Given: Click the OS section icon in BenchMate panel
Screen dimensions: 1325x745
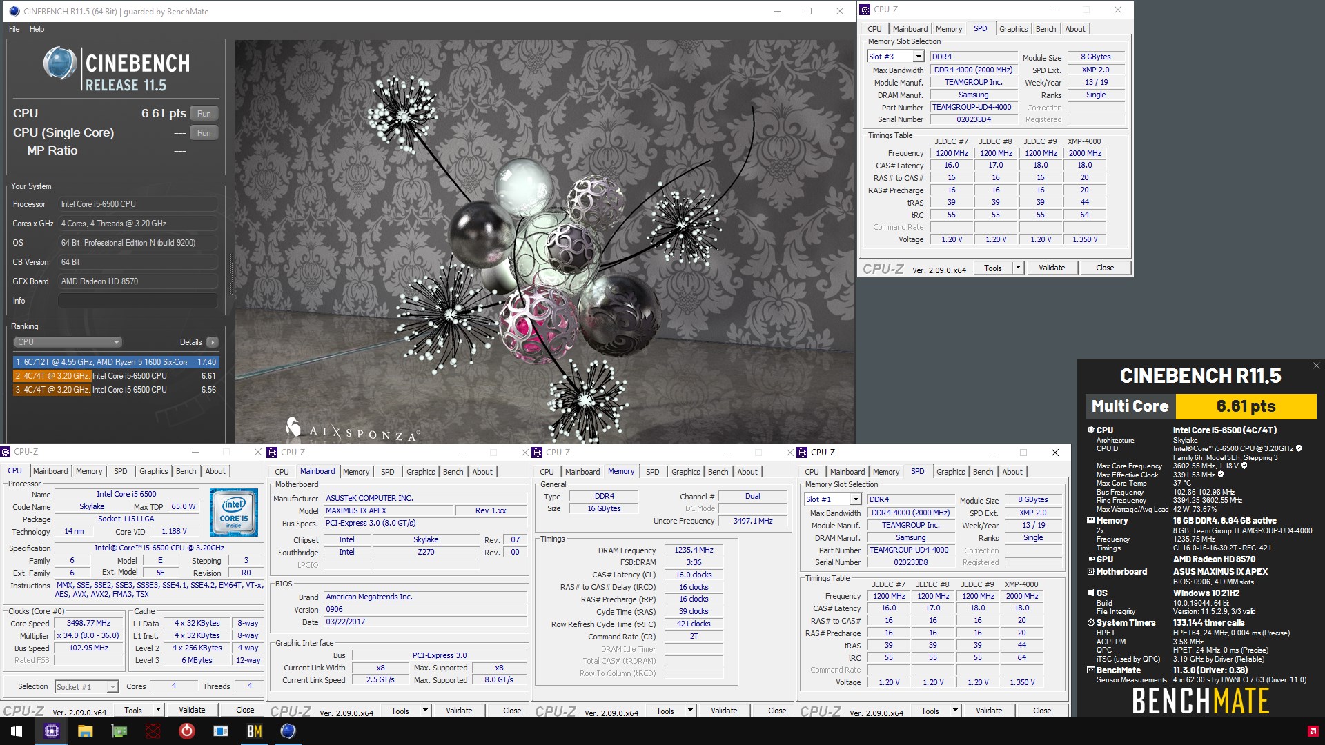Looking at the screenshot, I should tap(1091, 593).
